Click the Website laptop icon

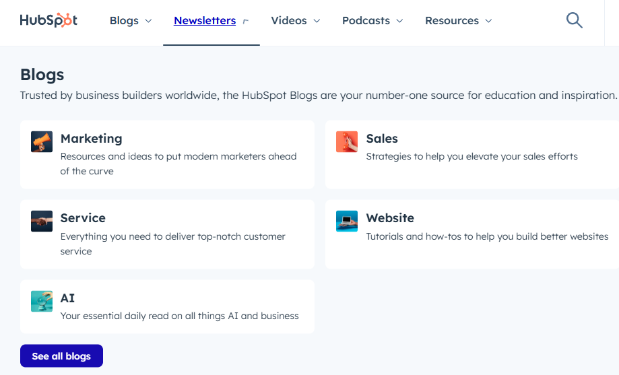347,221
